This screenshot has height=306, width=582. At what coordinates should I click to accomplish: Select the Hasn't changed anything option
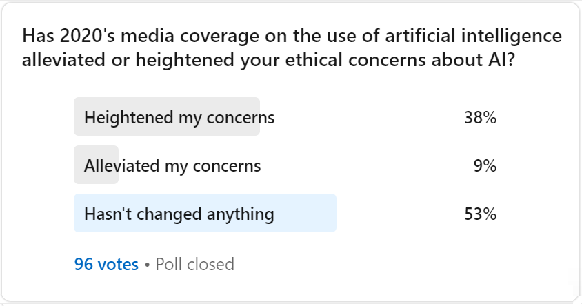179,214
